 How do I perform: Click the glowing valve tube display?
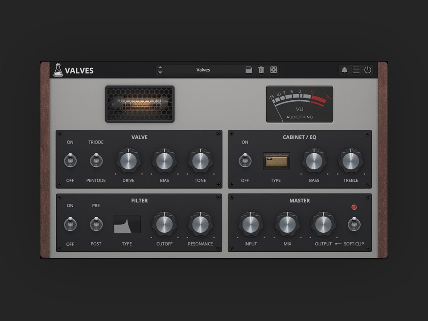tap(140, 104)
